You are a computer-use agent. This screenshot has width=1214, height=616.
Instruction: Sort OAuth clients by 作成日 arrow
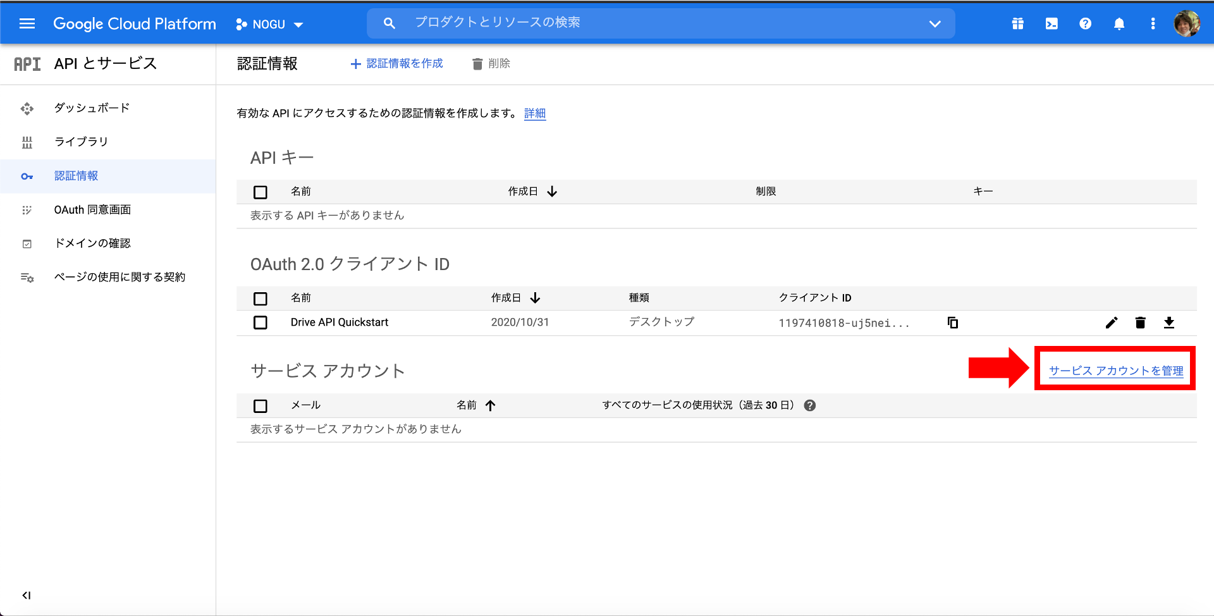(x=535, y=298)
